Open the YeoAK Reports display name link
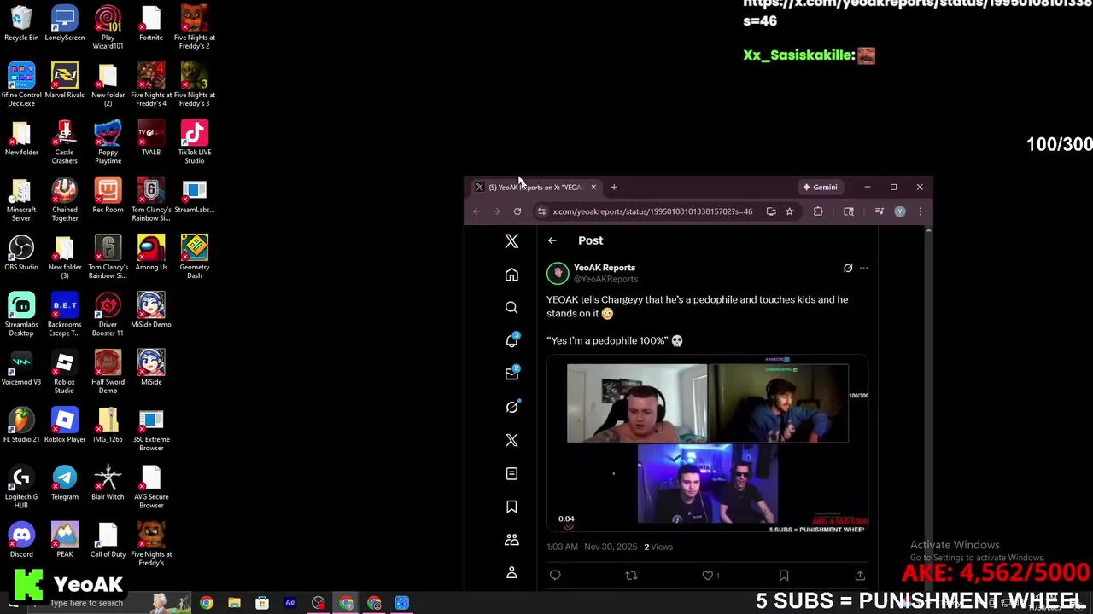1093x614 pixels. pyautogui.click(x=605, y=268)
